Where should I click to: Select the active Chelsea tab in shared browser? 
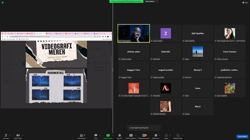[41, 34]
